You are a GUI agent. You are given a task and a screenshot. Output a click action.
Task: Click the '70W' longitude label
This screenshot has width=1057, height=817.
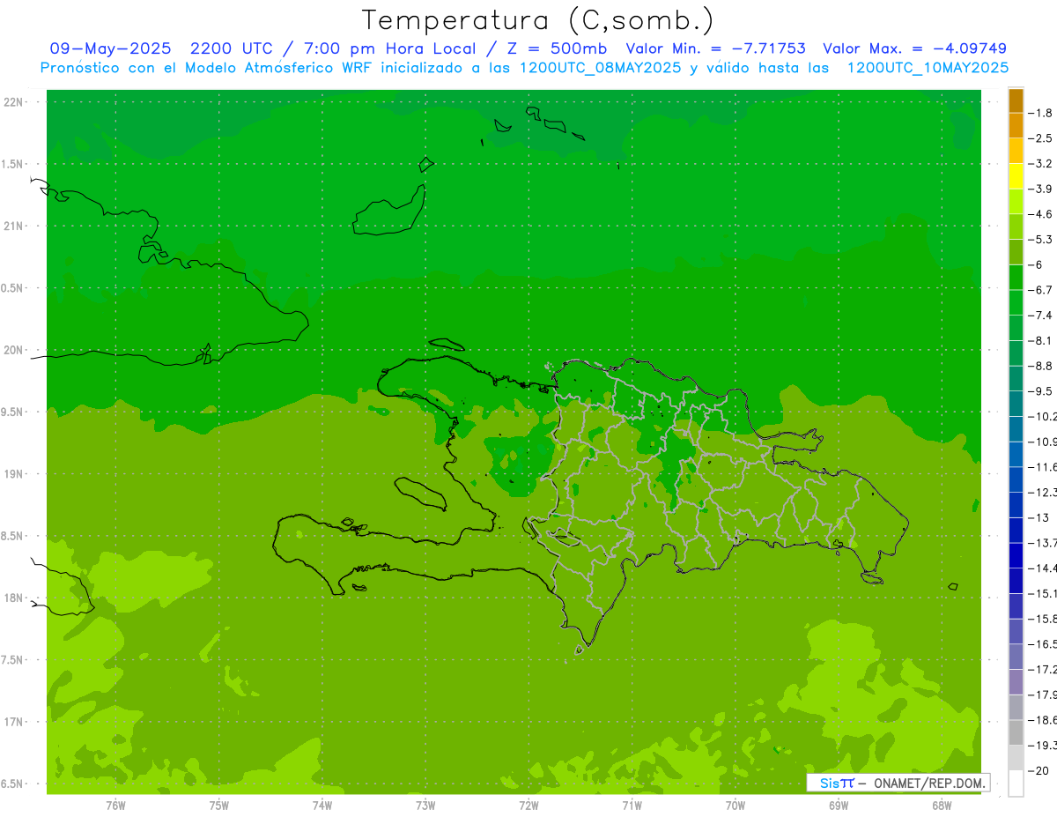[735, 806]
